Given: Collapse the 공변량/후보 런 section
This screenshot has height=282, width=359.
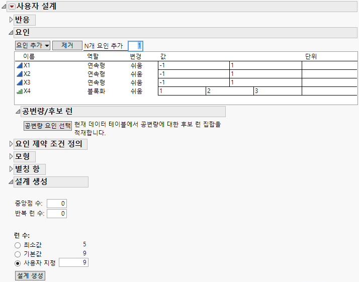Looking at the screenshot, I should click(18, 112).
